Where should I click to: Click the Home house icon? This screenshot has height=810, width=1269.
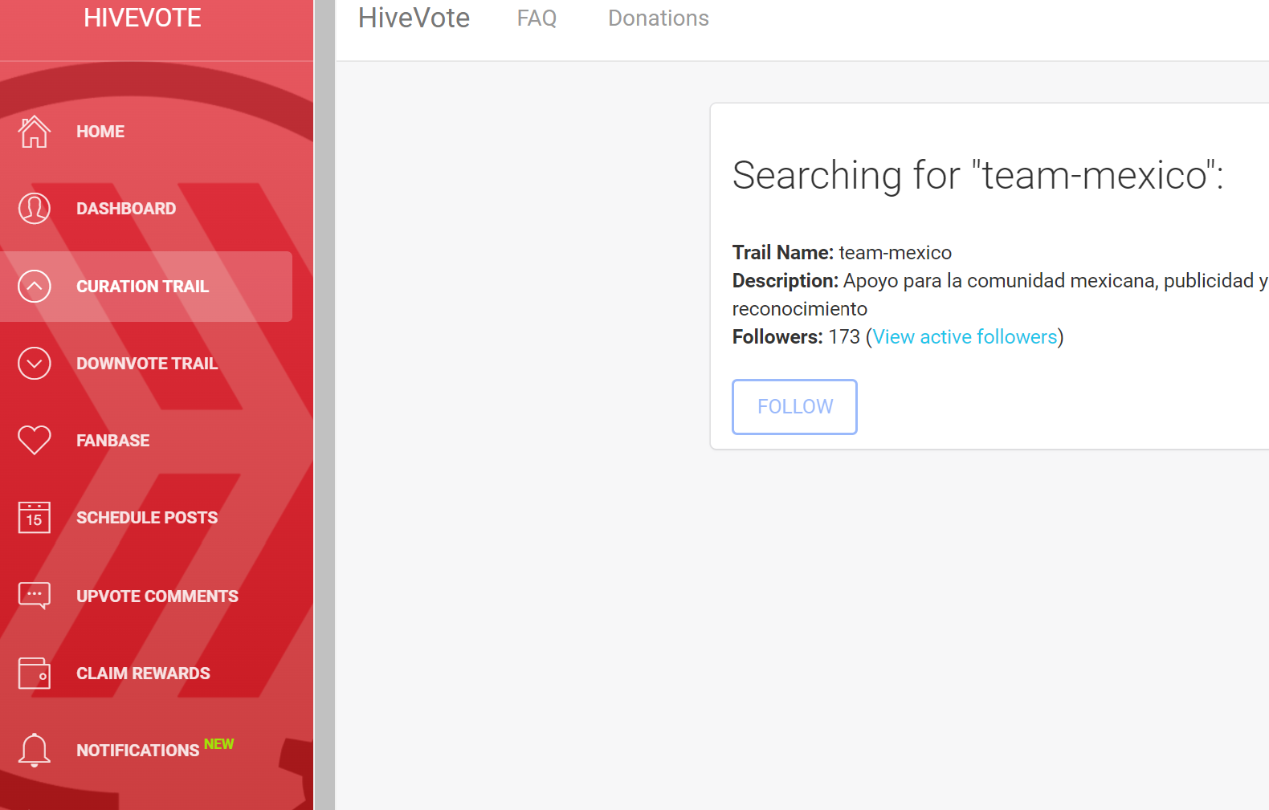(x=34, y=132)
